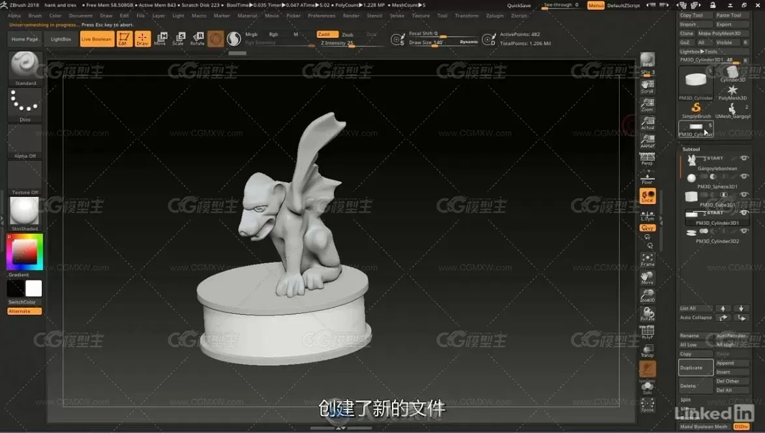Enable the Zadd mode

(327, 34)
